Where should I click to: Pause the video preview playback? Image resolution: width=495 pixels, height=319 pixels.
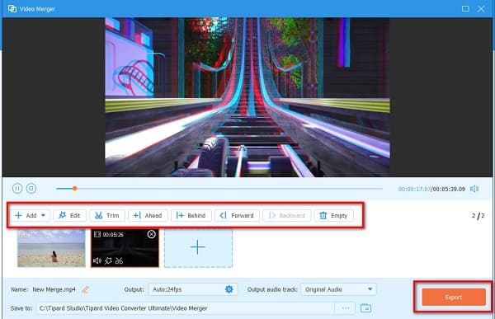(17, 189)
